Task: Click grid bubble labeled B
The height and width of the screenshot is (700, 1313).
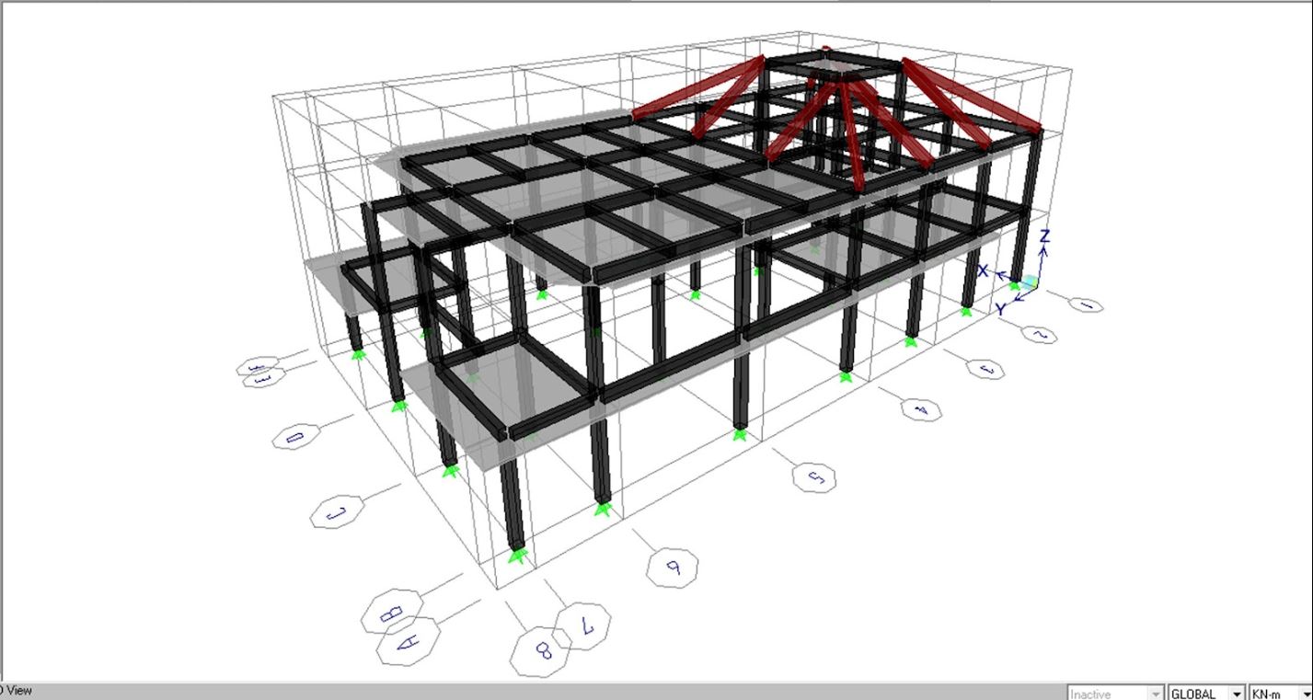Action: pos(391,611)
